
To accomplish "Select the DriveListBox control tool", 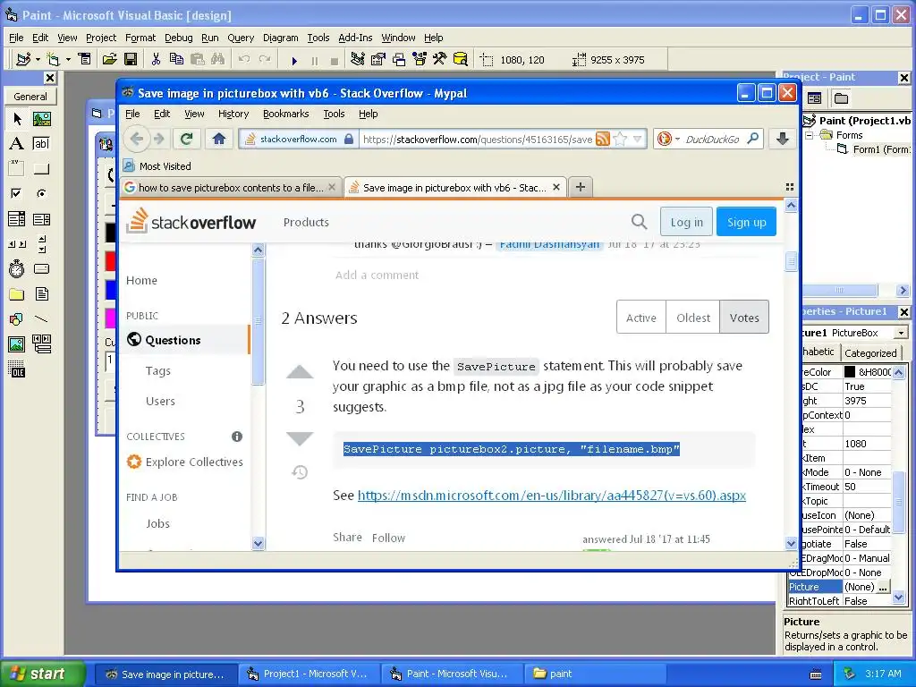I will tap(41, 268).
